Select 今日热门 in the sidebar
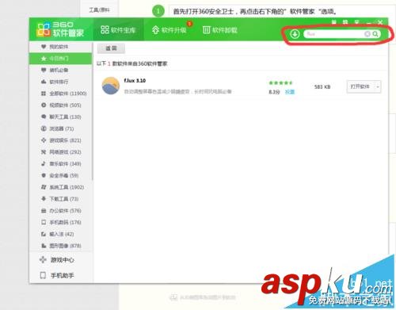Viewport: 396px width, 310px height. [60, 59]
